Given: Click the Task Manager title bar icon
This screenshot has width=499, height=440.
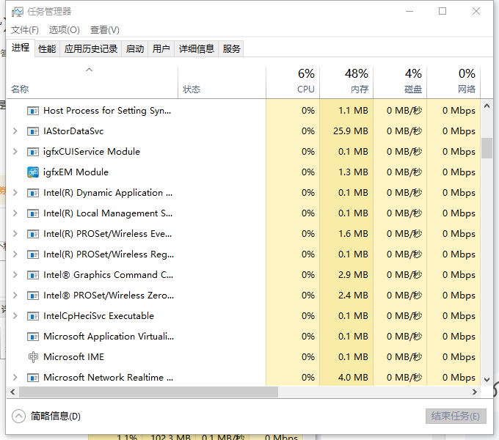Looking at the screenshot, I should coord(18,12).
